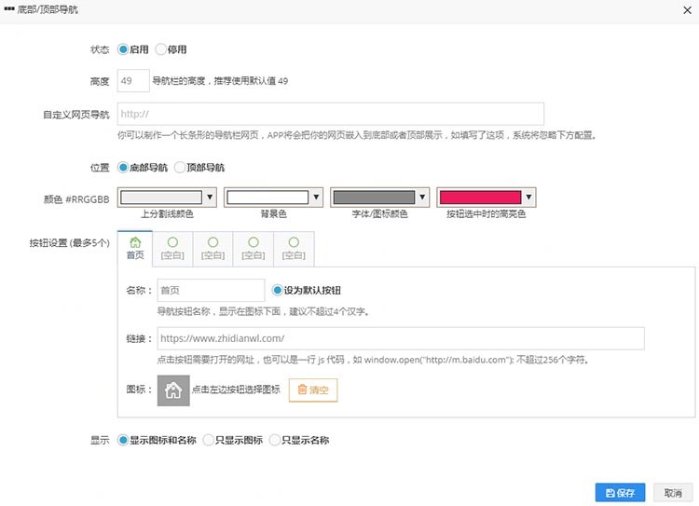Select 只显示图标 display option
Screen dimensions: 699x506
[208, 440]
